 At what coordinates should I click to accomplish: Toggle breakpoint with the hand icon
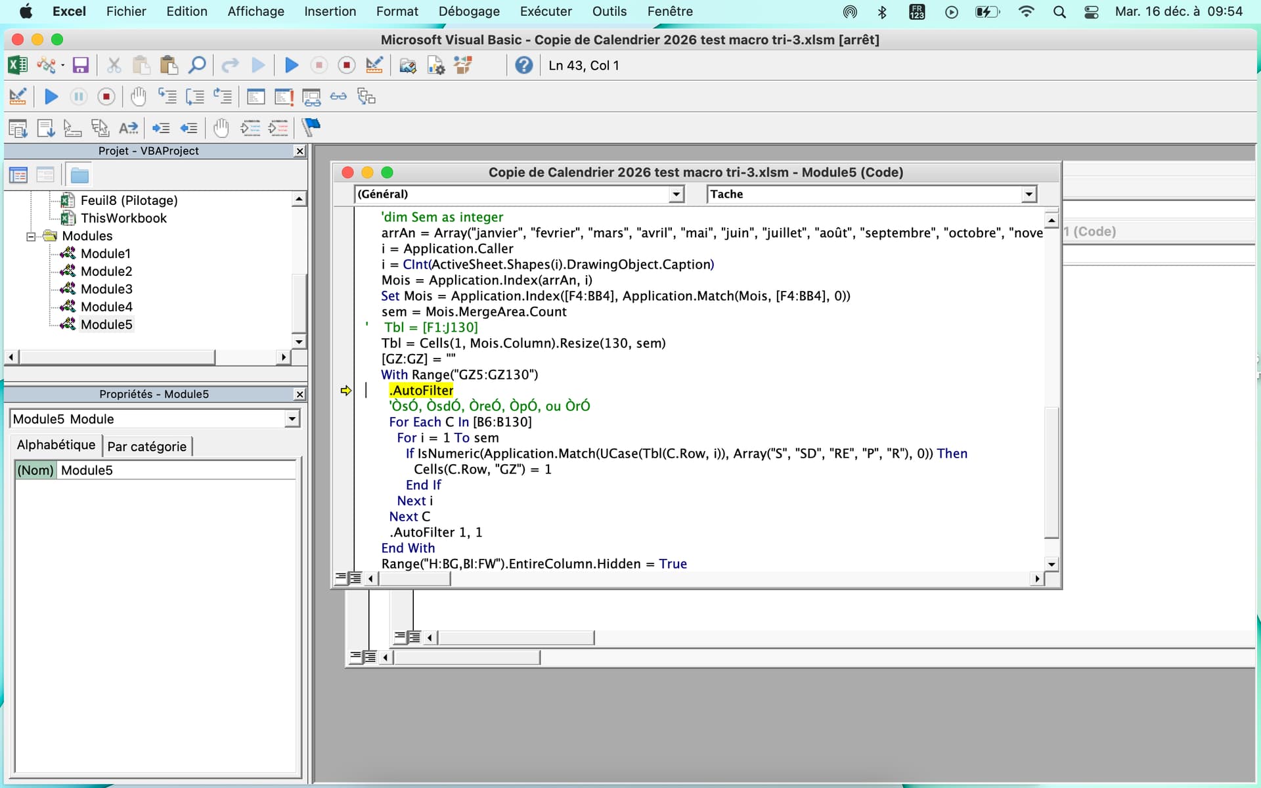pos(138,97)
